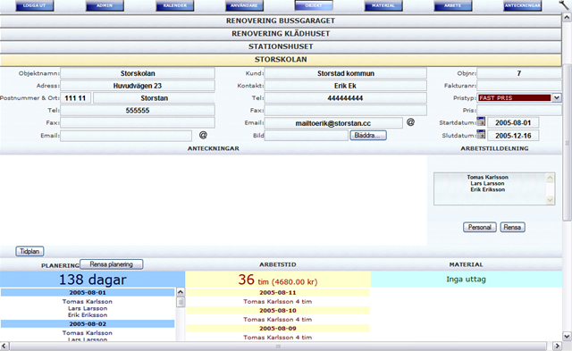Collapse the Storskolan header row
This screenshot has width=572, height=351.
tap(281, 60)
